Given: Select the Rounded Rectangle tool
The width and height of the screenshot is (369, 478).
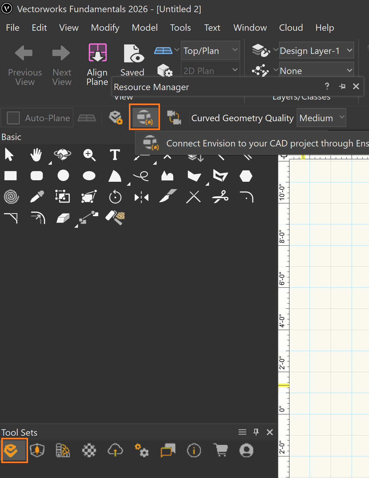Looking at the screenshot, I should pyautogui.click(x=37, y=176).
